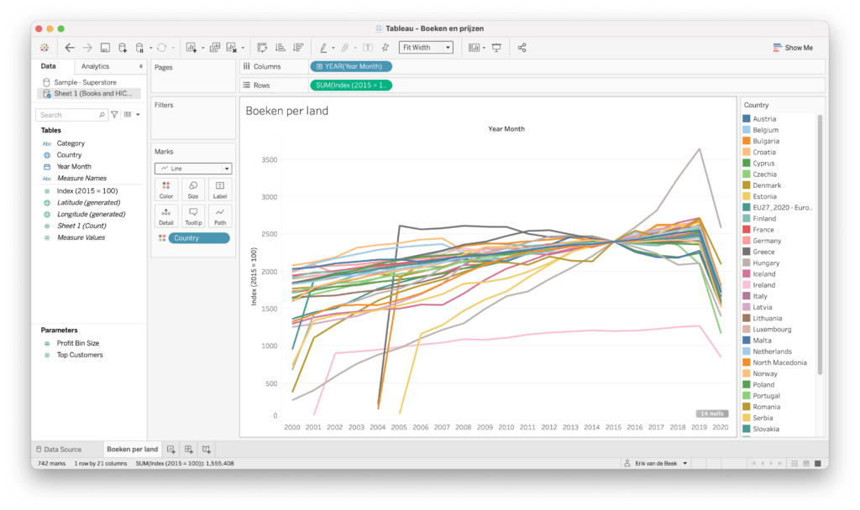Image resolution: width=860 pixels, height=510 pixels.
Task: Open the Size mark property
Action: 192,190
